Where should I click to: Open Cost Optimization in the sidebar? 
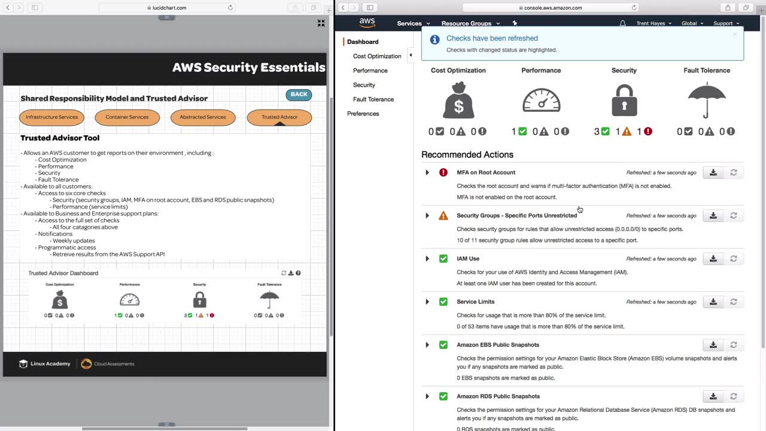click(x=377, y=56)
